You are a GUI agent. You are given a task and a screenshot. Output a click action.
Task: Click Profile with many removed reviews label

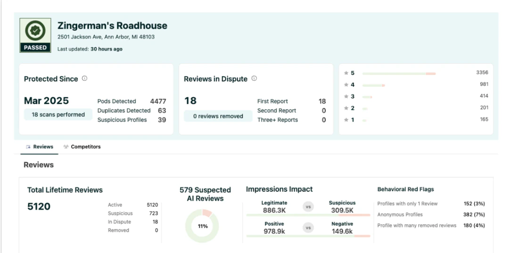(x=417, y=225)
